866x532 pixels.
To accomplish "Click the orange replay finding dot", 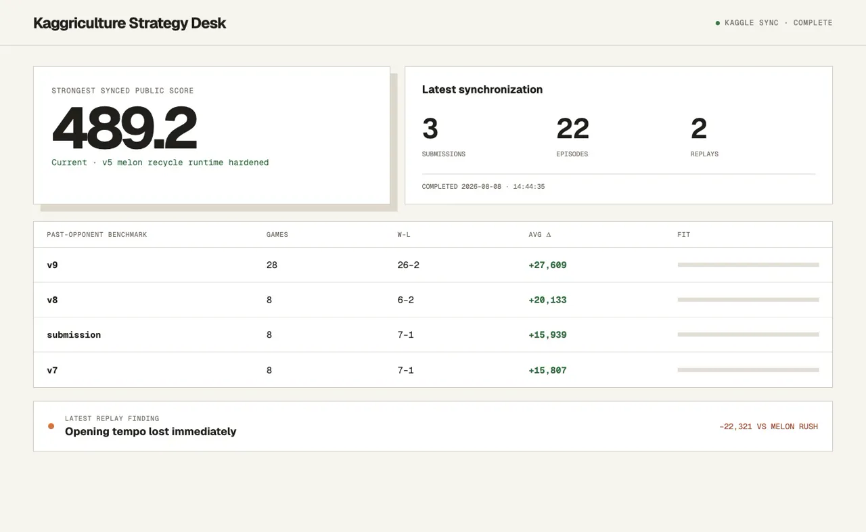I will (51, 426).
